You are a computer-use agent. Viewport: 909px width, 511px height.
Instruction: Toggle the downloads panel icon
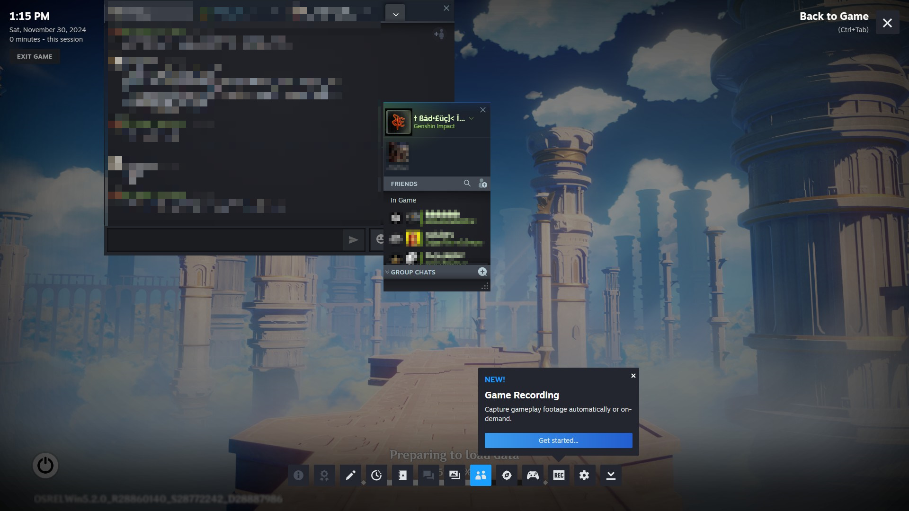point(611,475)
